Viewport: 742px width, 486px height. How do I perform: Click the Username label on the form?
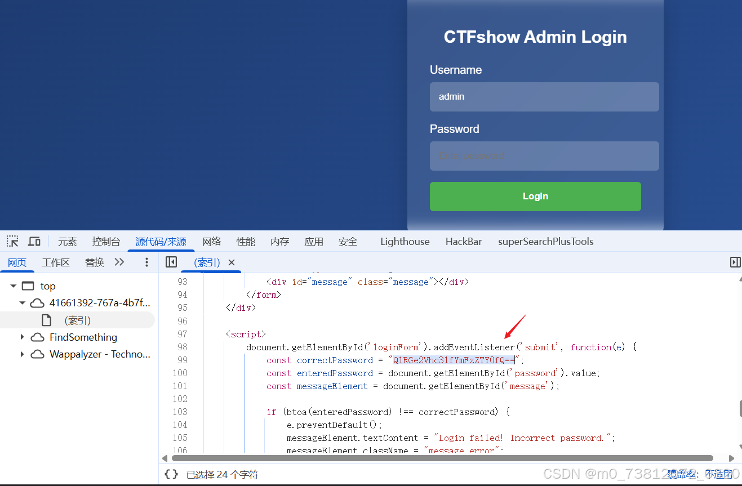click(456, 70)
